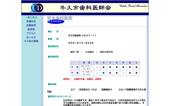Click ●診療科目 section label in content

[x=53, y=46]
